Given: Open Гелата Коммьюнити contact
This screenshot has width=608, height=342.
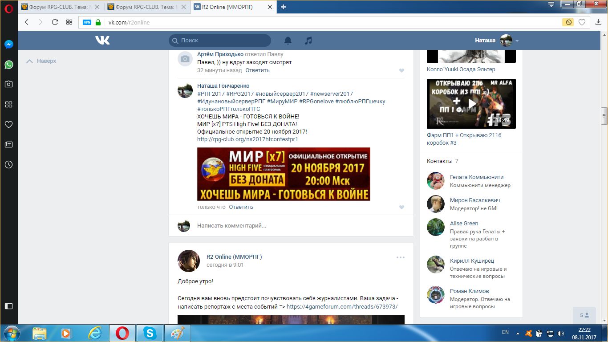Looking at the screenshot, I should coord(477,177).
